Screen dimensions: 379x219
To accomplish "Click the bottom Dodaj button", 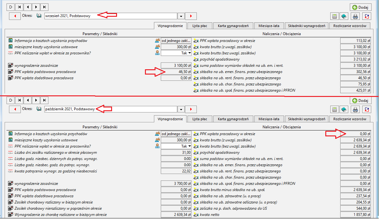I will click(360, 100).
